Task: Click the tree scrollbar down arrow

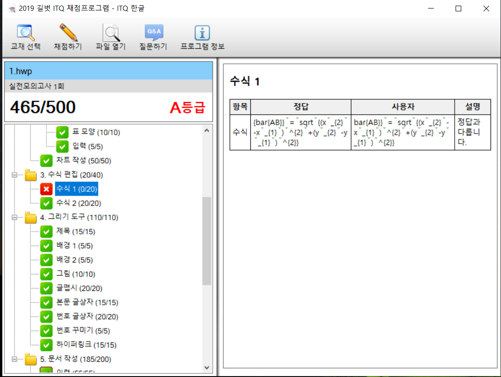Action: (x=207, y=367)
